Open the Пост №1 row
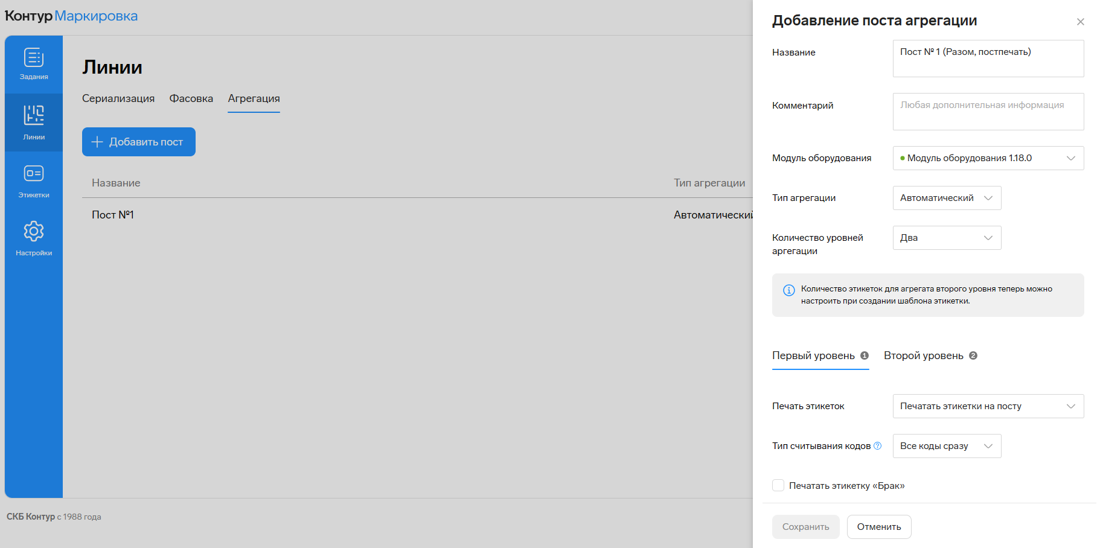This screenshot has height=548, width=1103. point(417,215)
